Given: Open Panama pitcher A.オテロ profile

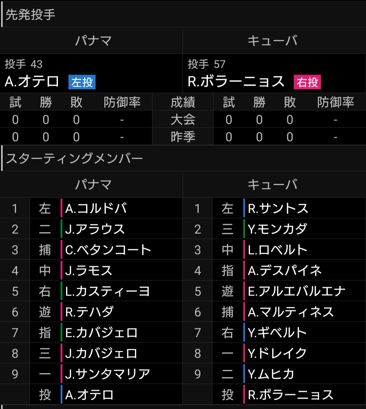Looking at the screenshot, I should [x=32, y=82].
